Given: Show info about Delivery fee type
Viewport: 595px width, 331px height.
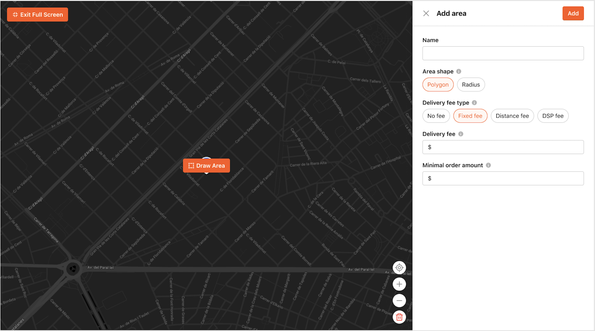Looking at the screenshot, I should click(474, 103).
